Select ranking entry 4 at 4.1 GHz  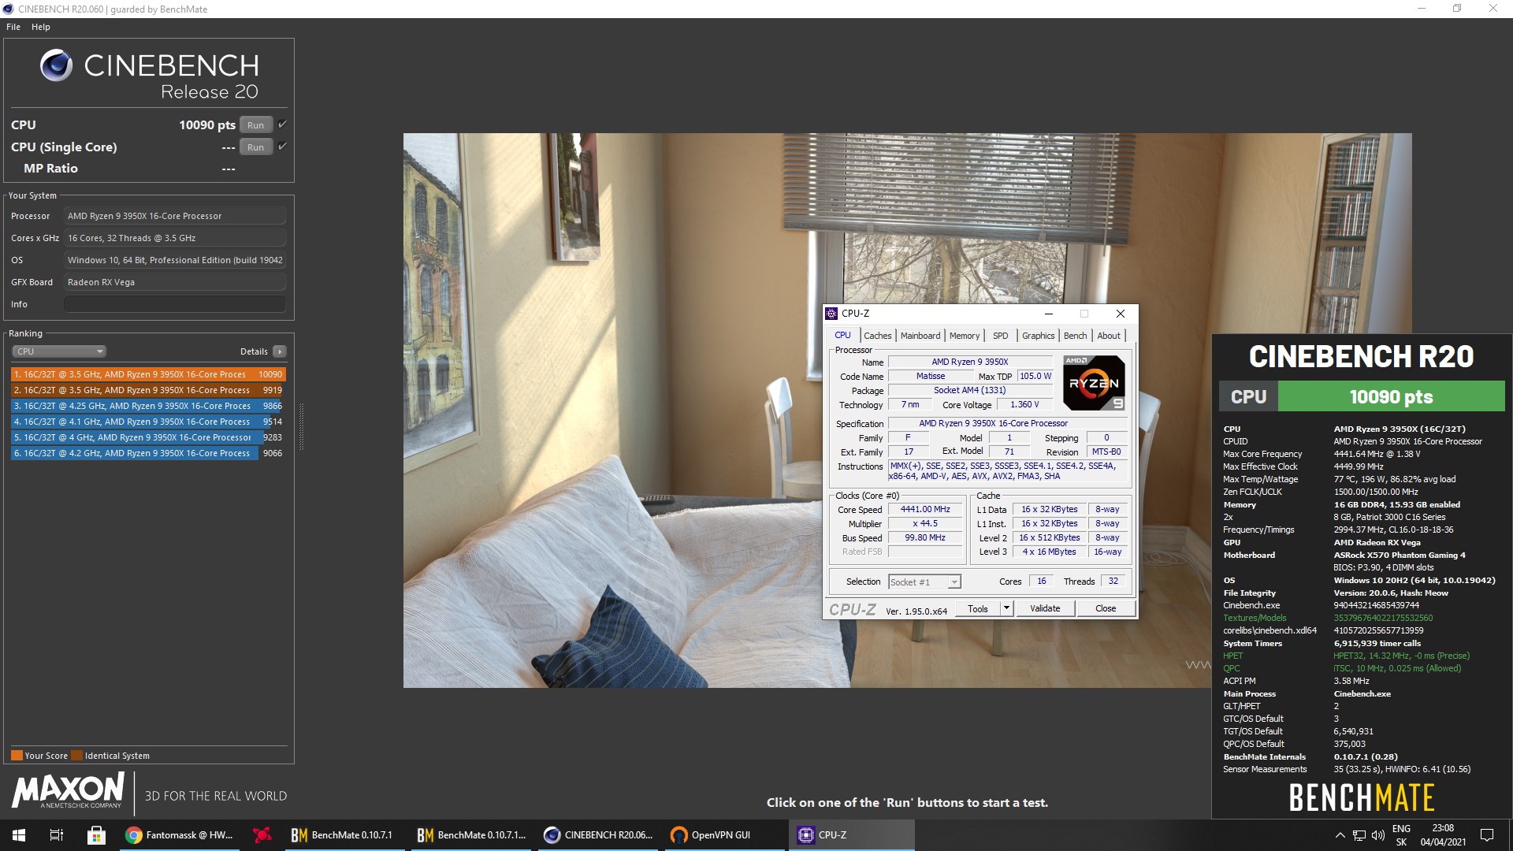(x=148, y=422)
